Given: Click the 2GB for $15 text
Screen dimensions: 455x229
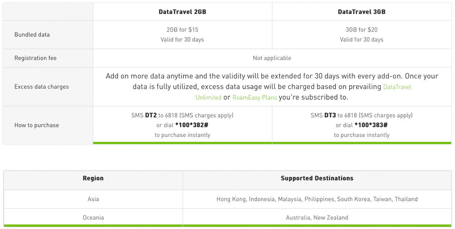Looking at the screenshot, I should point(182,30).
